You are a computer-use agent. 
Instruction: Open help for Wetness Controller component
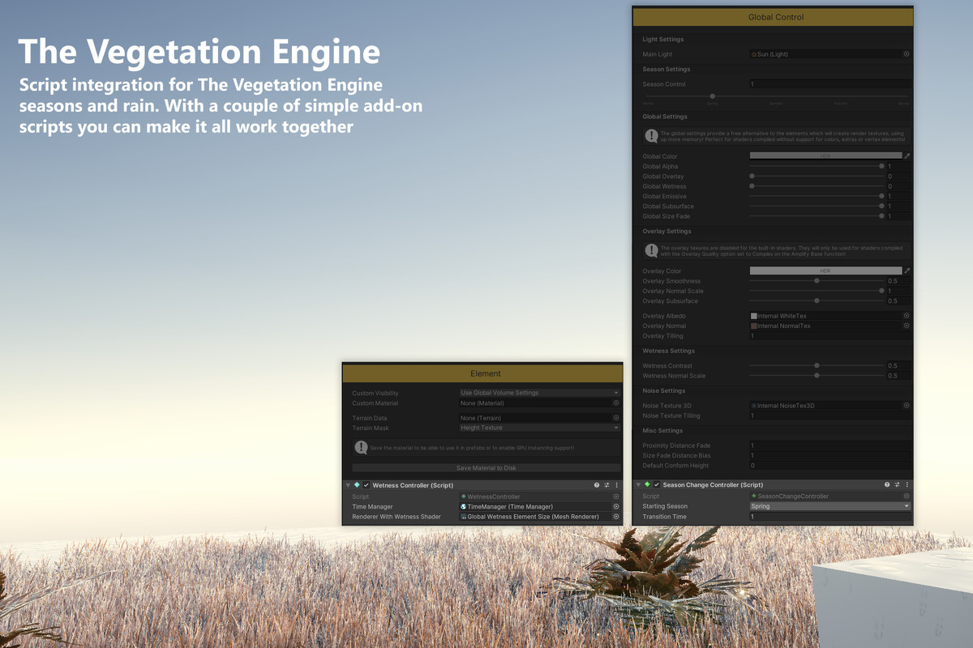click(x=597, y=485)
